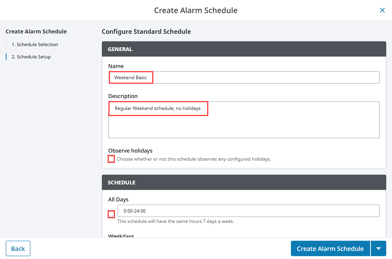Tick the All Days checkbox
392x259 pixels.
pos(111,214)
